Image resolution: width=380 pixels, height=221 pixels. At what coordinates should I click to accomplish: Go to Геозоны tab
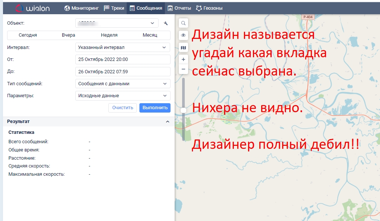pos(209,8)
